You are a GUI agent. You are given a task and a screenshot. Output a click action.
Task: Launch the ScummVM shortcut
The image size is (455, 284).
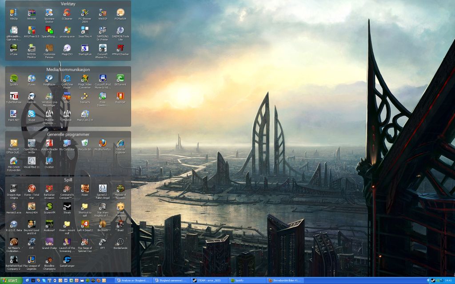pos(49,208)
